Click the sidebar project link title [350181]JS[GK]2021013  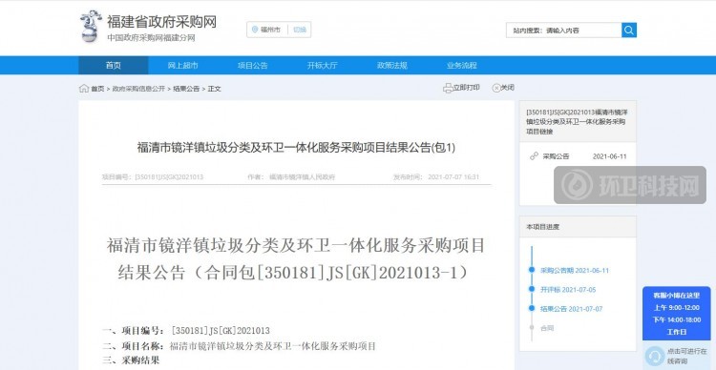tap(578, 121)
